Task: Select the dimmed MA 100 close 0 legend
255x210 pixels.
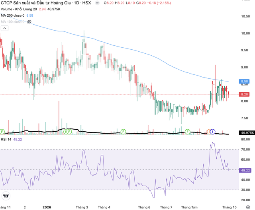Action: [12, 22]
